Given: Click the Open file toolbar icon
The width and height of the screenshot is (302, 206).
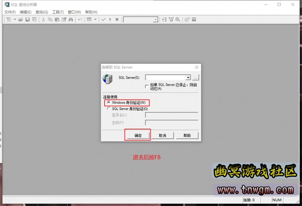Looking at the screenshot, I should pos(21,19).
